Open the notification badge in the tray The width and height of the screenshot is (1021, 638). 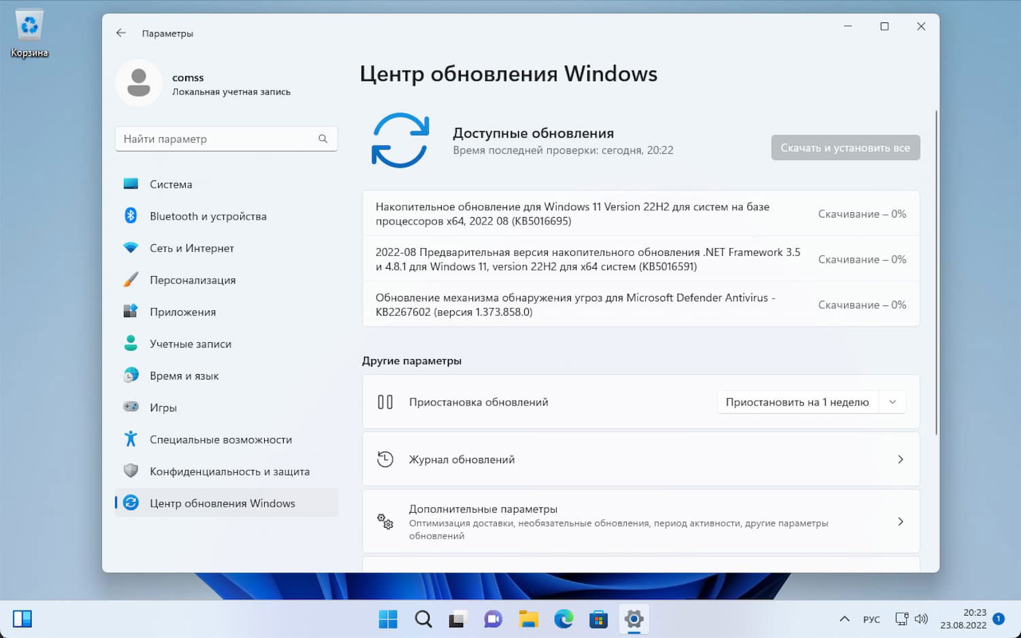pos(999,618)
